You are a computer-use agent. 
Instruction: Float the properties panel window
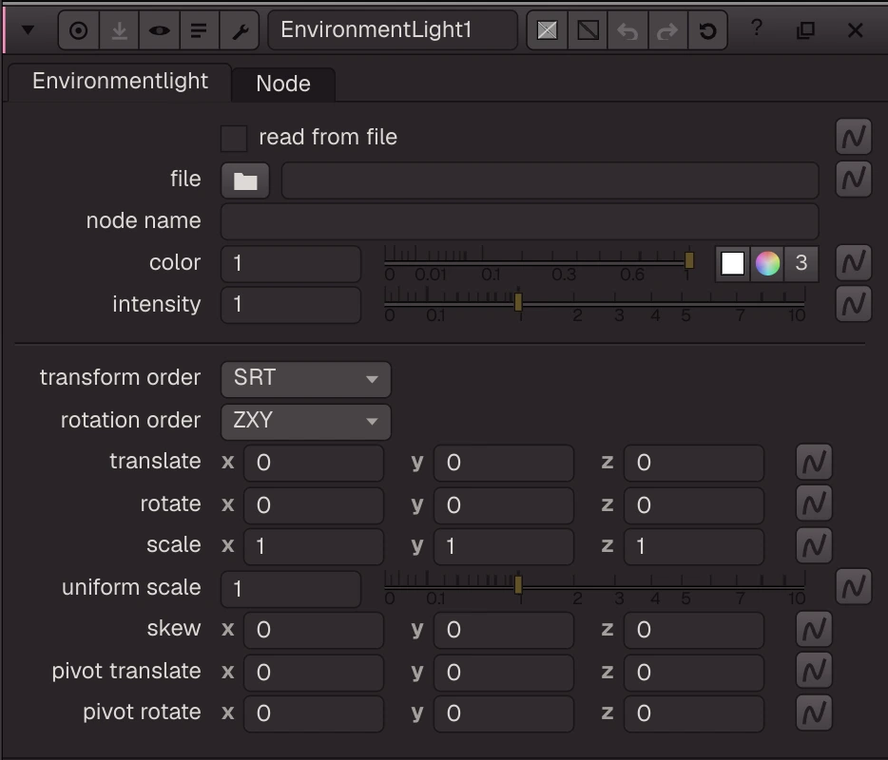coord(805,30)
